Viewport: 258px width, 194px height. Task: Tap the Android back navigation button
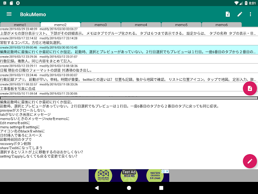(97, 188)
